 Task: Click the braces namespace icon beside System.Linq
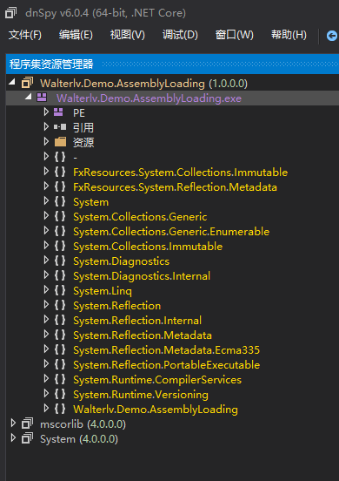60,290
